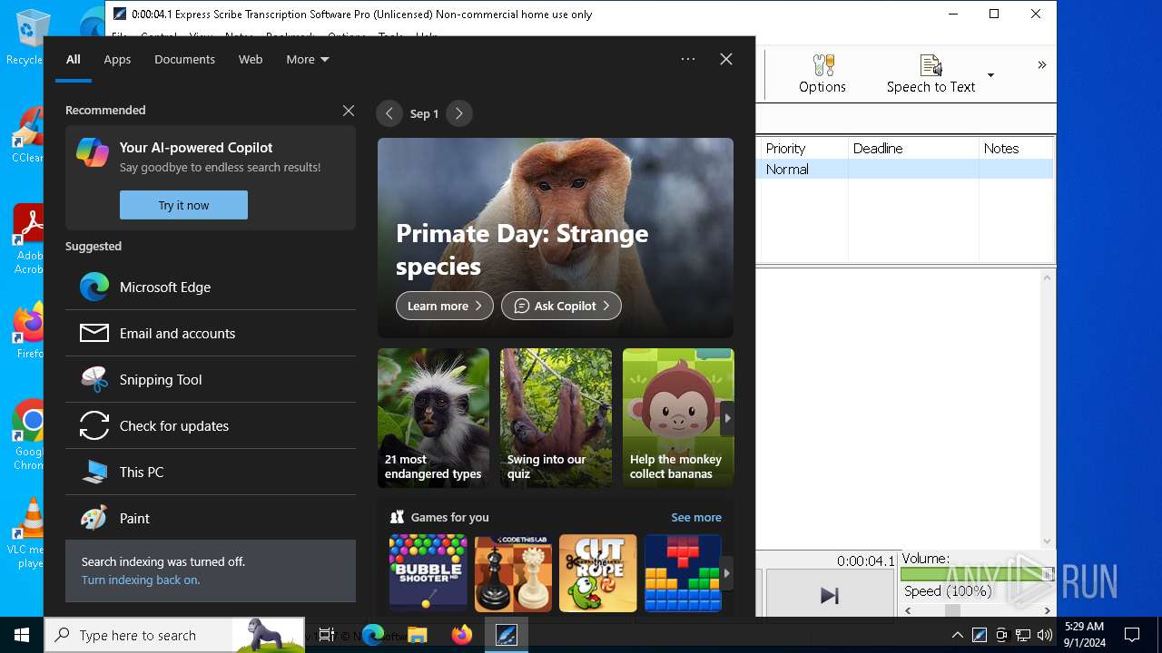The height and width of the screenshot is (653, 1162).
Task: Click notes pane scroll up arrow
Action: click(1047, 278)
